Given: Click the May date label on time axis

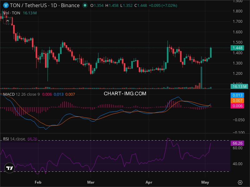Looking at the screenshot, I should coord(205,182).
